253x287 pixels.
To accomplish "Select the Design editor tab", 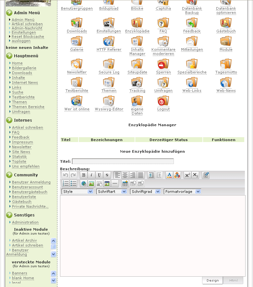I will tap(213, 281).
